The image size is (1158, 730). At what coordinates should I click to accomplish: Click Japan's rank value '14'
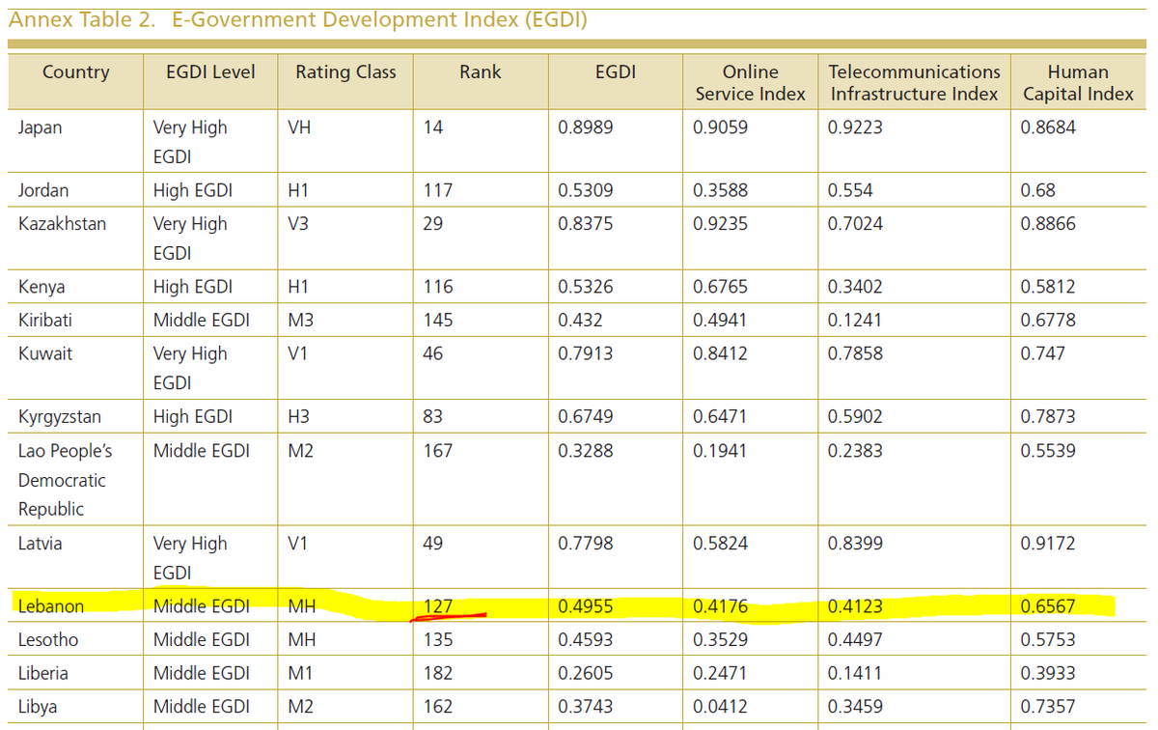pyautogui.click(x=433, y=127)
